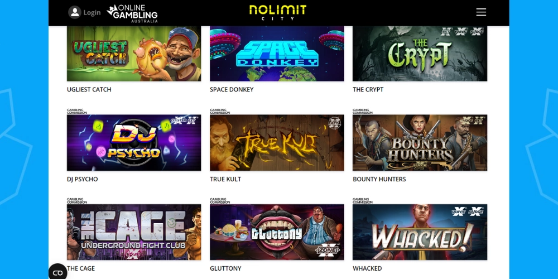Click the Login text link

pyautogui.click(x=92, y=12)
